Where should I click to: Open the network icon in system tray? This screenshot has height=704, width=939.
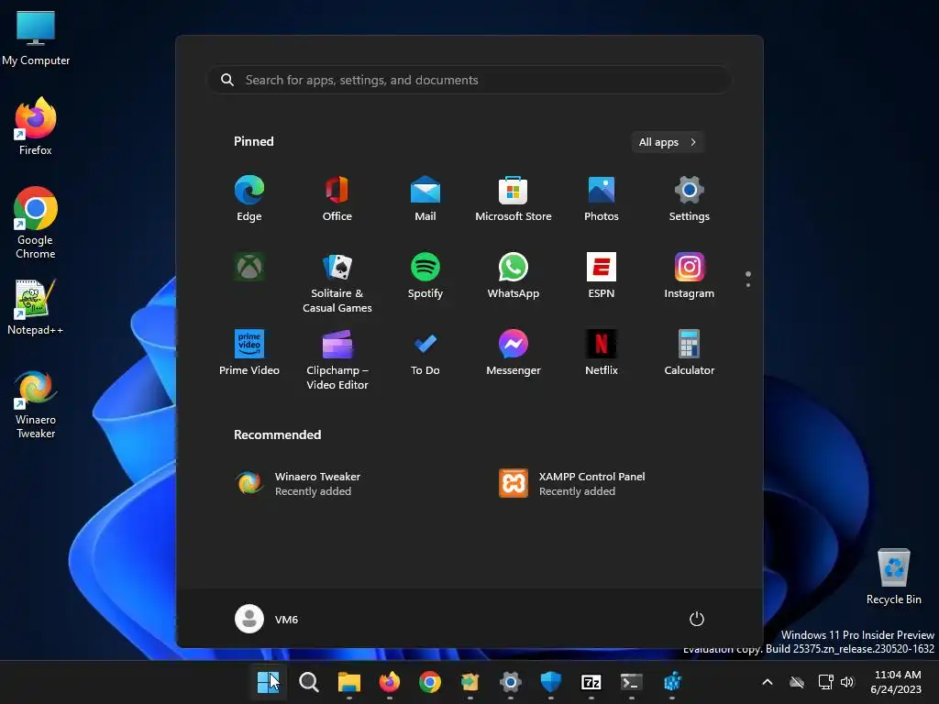click(x=826, y=682)
